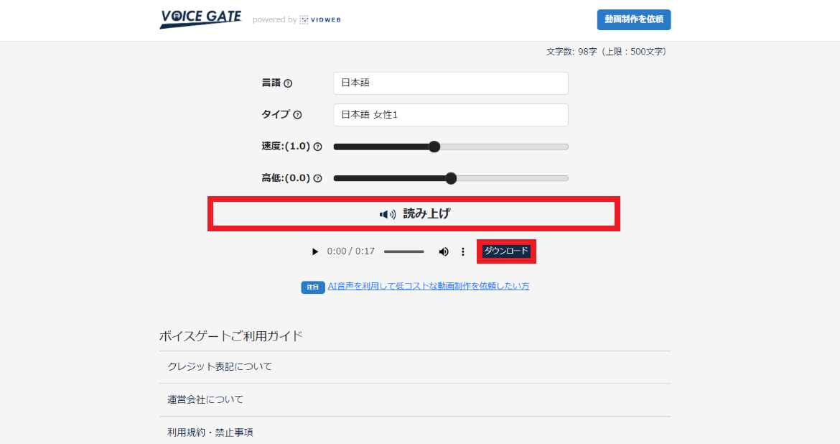Select the VOICE GATE logo
840x444 pixels.
click(x=201, y=19)
